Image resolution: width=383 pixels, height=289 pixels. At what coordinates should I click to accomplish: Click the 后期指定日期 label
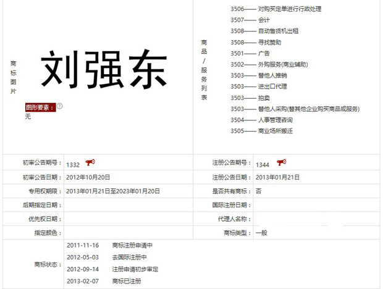tap(42, 205)
